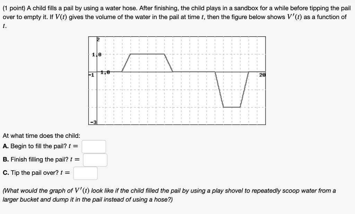Viewport: 355px width, 214px height.
Task: Click the flat zero segment after the trapezoid
Action: click(x=194, y=71)
